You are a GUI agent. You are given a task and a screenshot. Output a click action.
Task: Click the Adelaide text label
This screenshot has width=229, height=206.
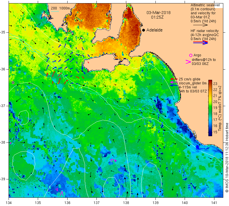coord(154,30)
